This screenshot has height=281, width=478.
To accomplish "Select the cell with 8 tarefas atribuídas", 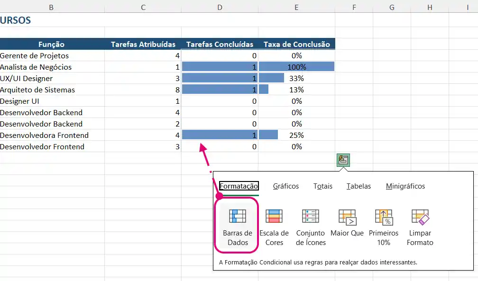I will [x=142, y=90].
